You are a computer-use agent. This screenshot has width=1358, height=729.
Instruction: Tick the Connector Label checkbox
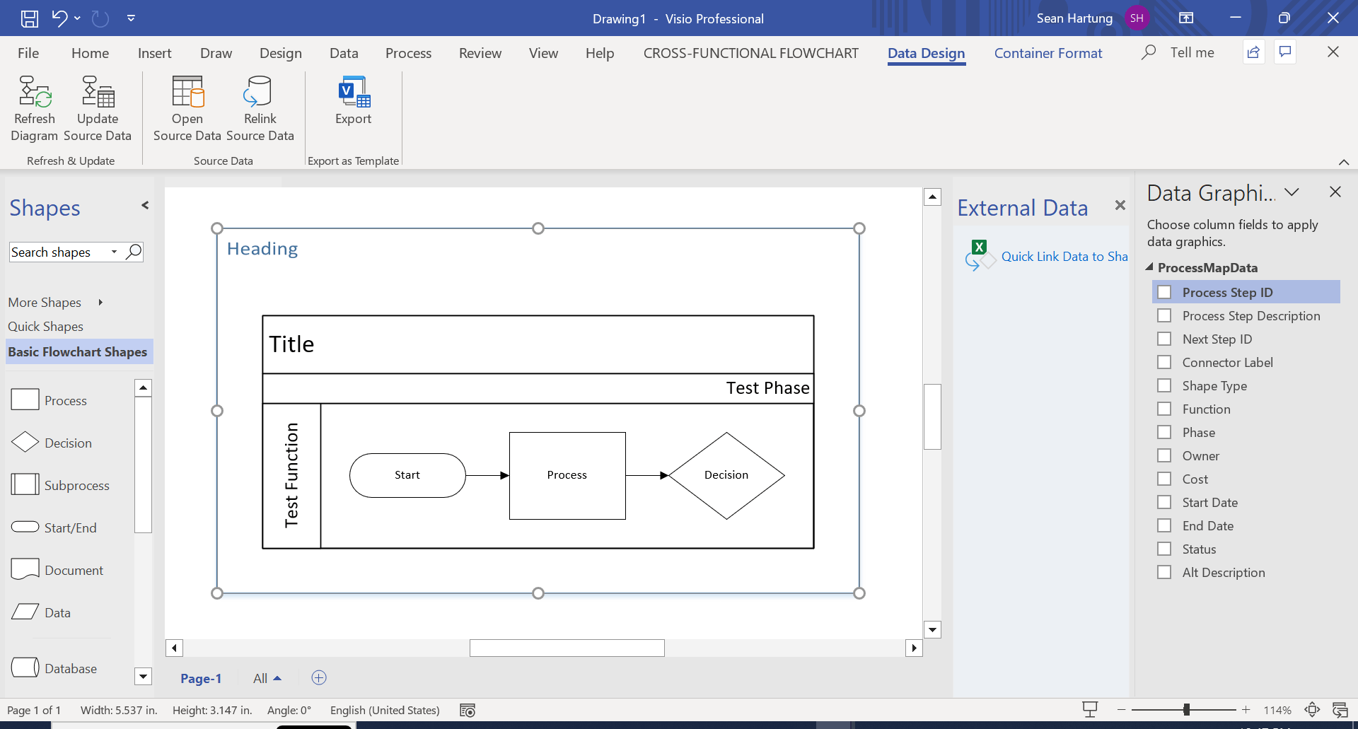pos(1164,362)
